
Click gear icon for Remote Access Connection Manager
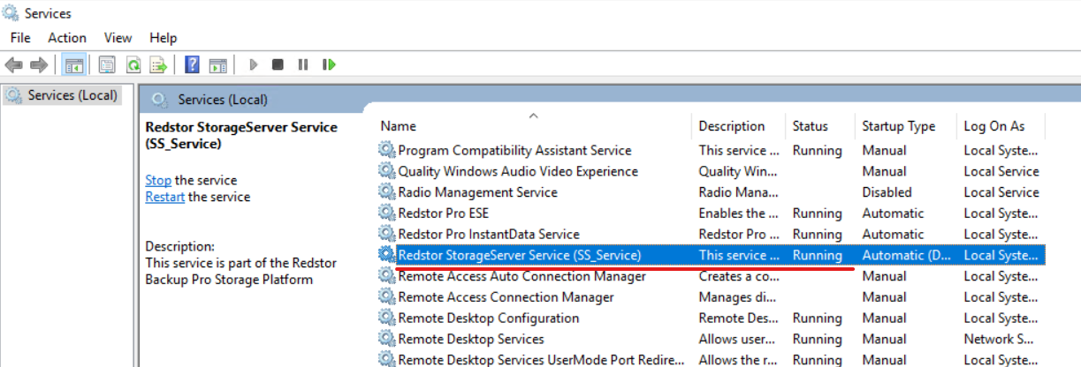(x=387, y=297)
